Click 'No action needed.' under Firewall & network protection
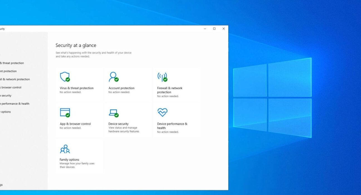This screenshot has width=361, height=195. pyautogui.click(x=168, y=96)
